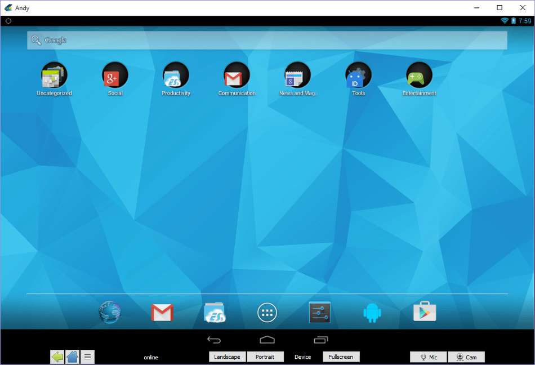Tap the Android back navigation button
The image size is (535, 365).
click(x=214, y=340)
